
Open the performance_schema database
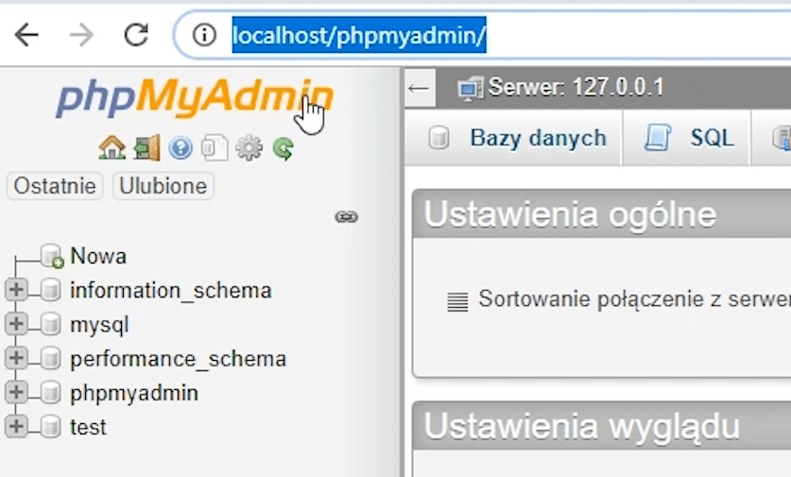[178, 359]
